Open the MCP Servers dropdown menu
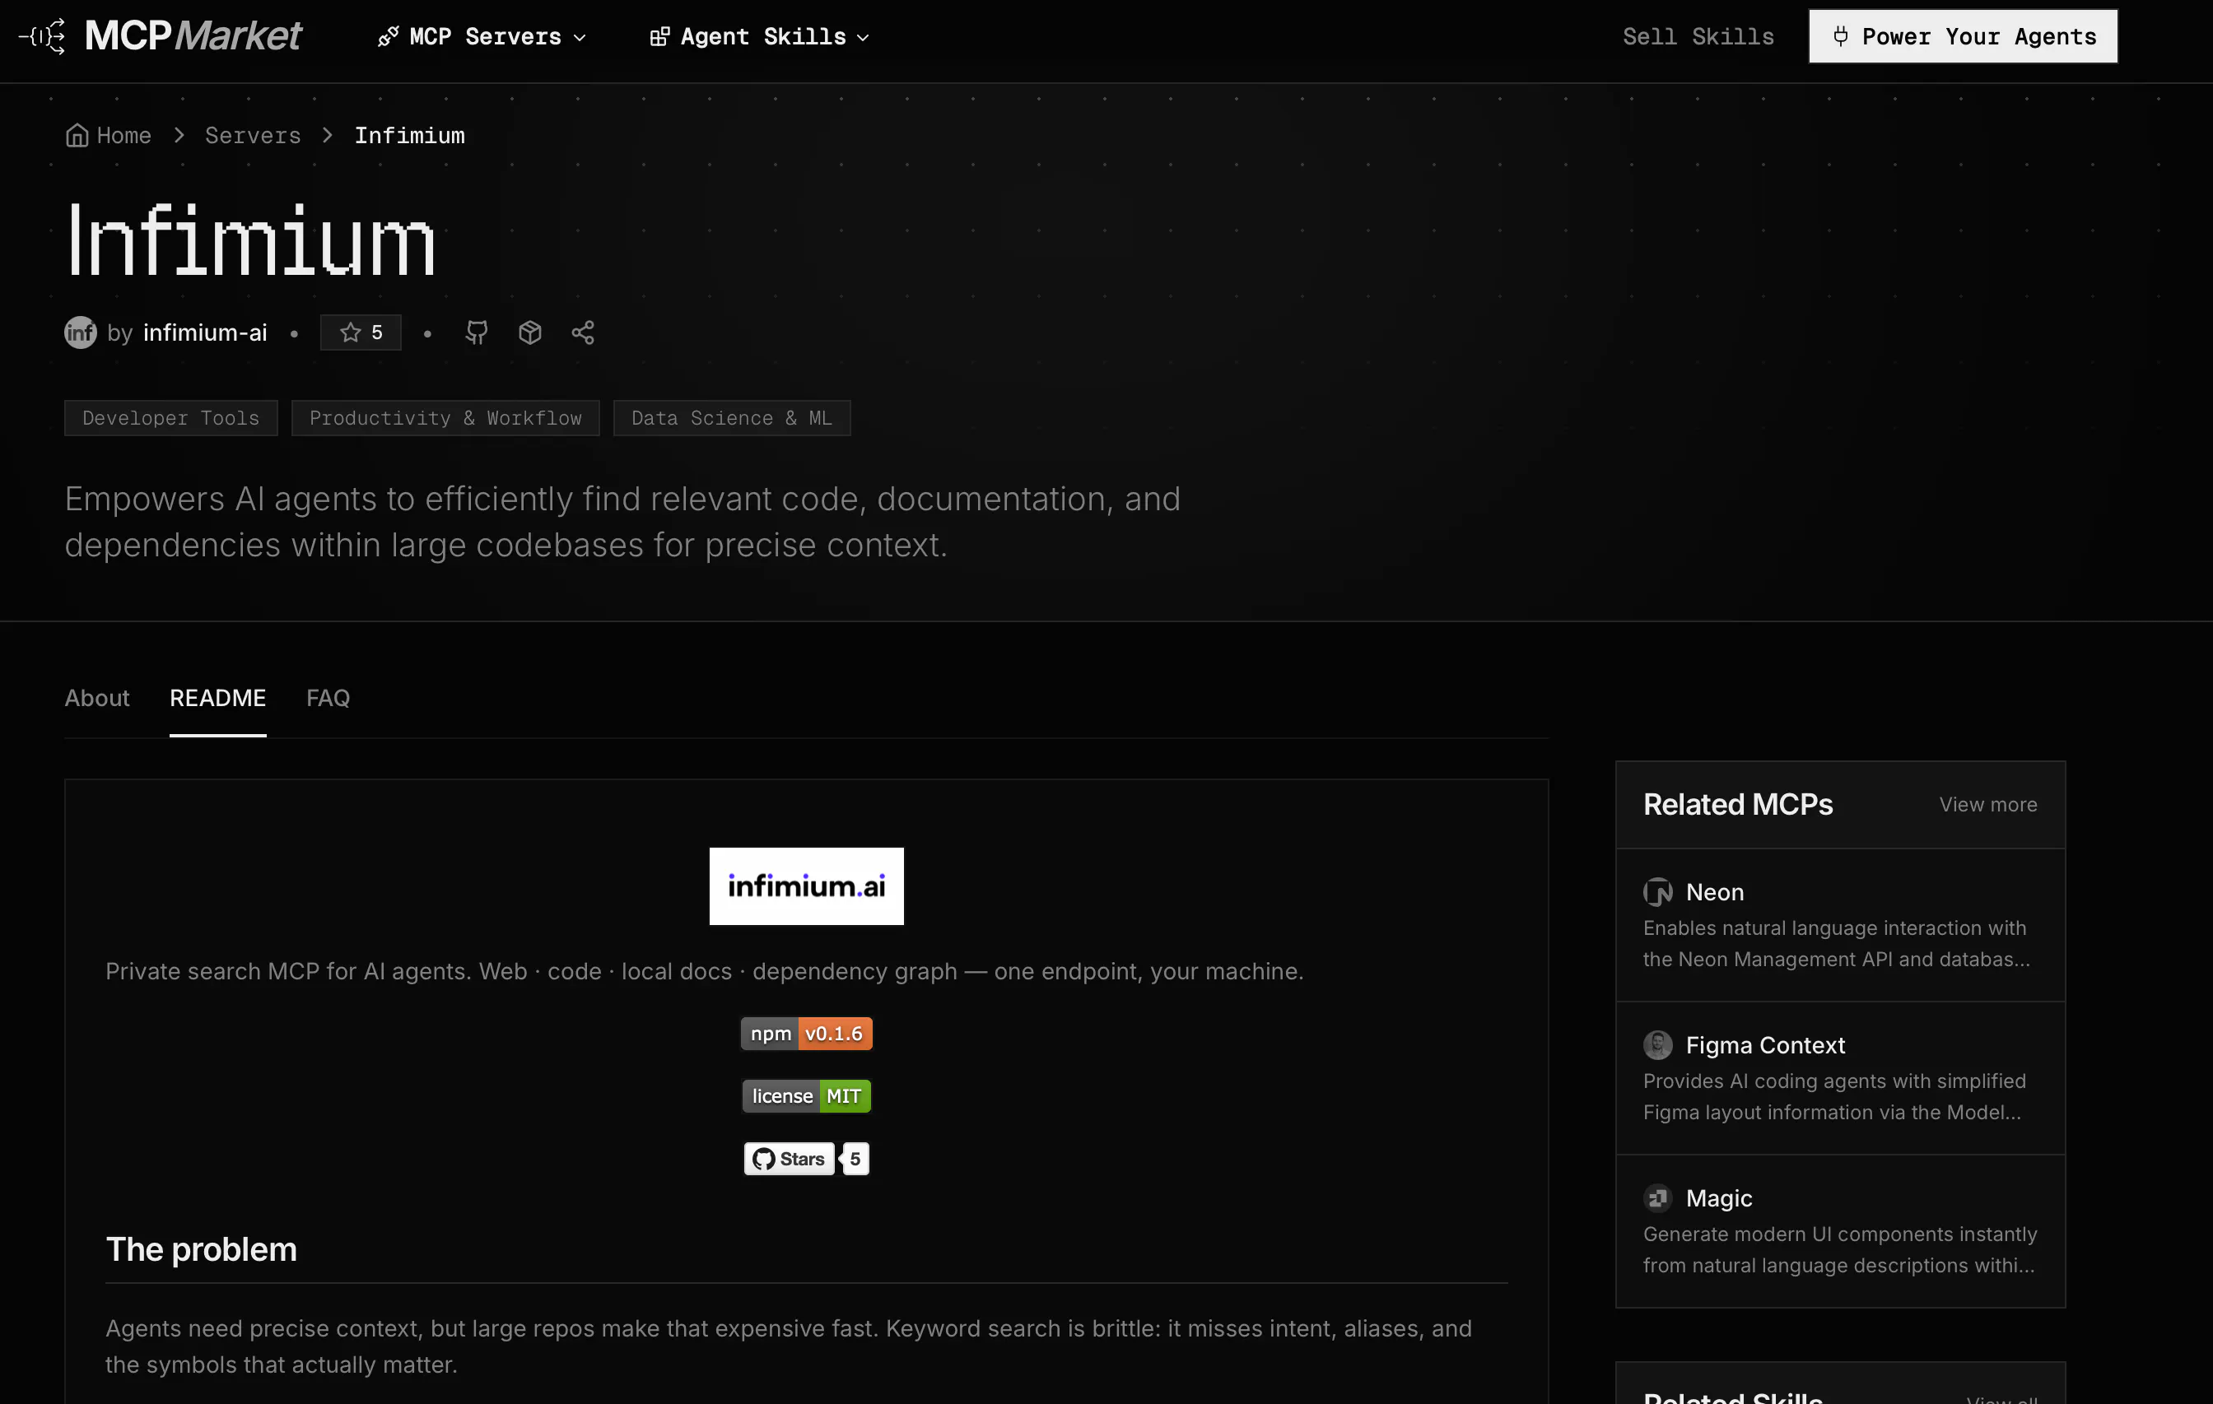 [x=482, y=37]
